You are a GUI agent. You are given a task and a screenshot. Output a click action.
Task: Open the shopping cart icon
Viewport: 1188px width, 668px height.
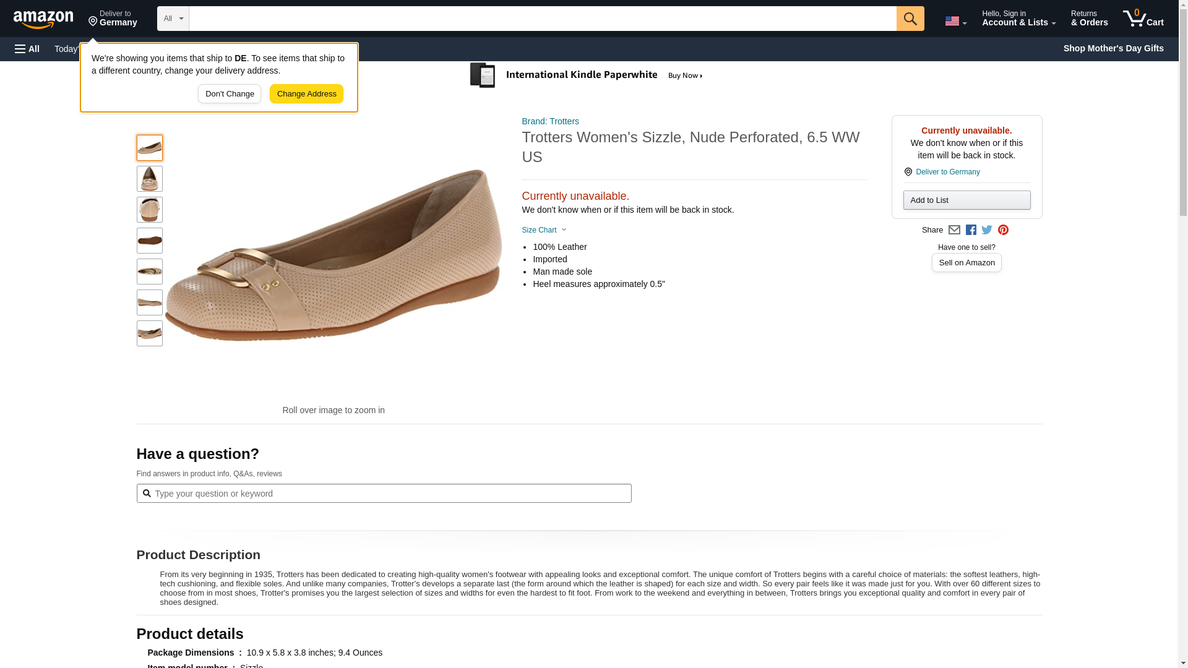tap(1143, 19)
